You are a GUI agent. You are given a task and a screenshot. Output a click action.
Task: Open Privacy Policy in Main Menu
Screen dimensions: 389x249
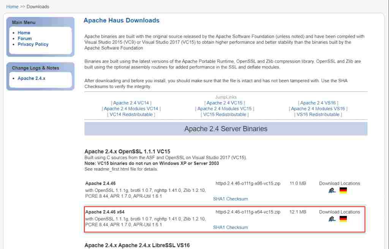pyautogui.click(x=33, y=44)
